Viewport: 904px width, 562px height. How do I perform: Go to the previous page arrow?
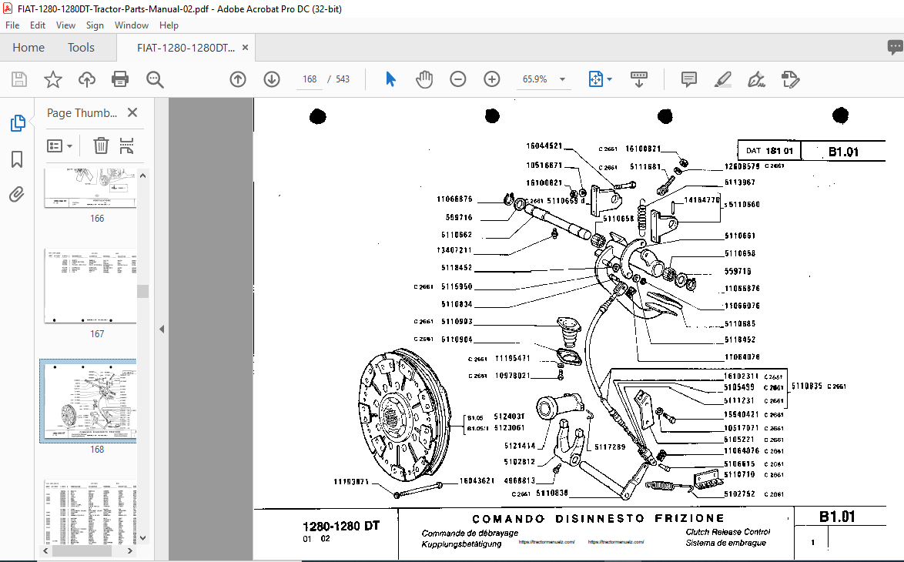237,79
